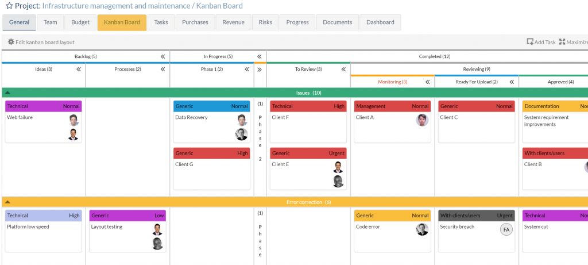Click top avatar on Web failure card
Screen dimensions: 588x265
tap(73, 120)
